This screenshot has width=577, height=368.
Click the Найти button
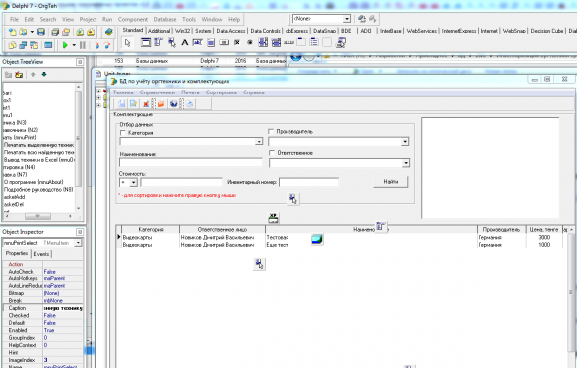390,181
